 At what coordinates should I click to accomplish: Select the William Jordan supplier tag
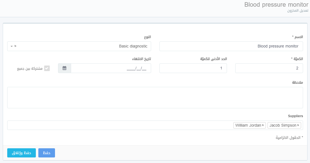point(248,125)
